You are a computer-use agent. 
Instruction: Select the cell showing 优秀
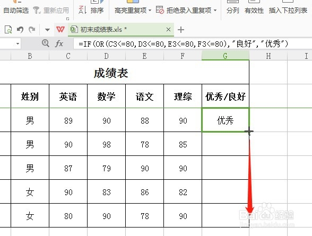point(226,120)
